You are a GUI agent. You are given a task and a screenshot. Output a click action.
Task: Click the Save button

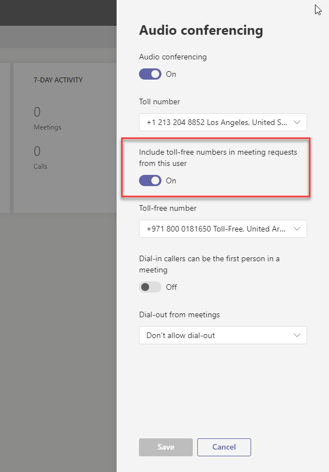165,447
